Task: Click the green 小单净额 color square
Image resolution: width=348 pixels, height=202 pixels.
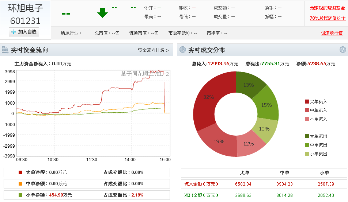Action: (x=20, y=195)
